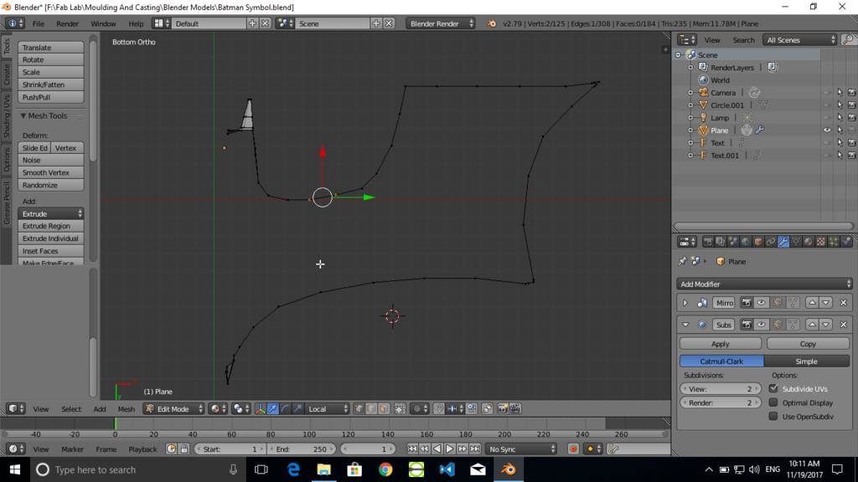Open the Modifiers tab wrench icon
Image resolution: width=858 pixels, height=482 pixels.
783,242
